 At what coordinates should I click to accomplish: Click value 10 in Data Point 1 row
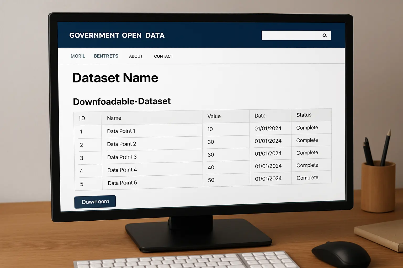(x=210, y=129)
